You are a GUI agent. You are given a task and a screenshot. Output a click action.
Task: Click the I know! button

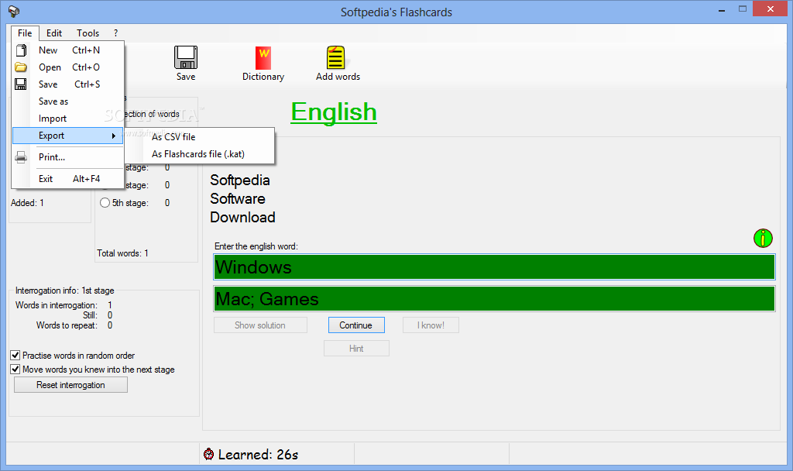431,325
